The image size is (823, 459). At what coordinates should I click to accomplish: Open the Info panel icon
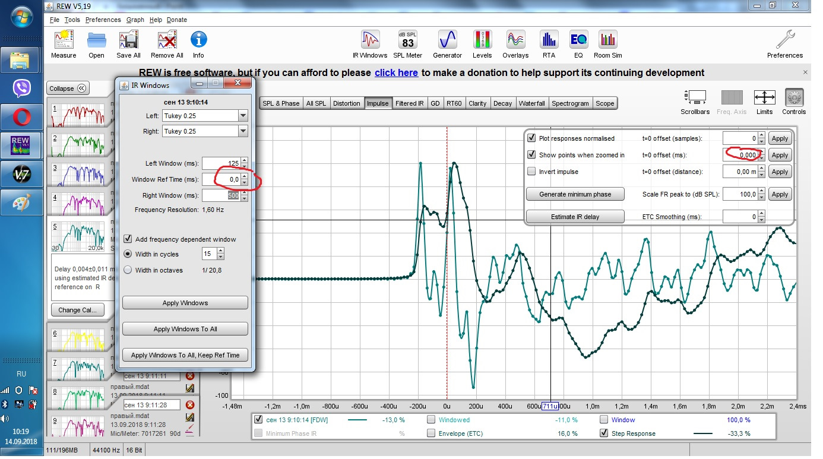pos(198,40)
